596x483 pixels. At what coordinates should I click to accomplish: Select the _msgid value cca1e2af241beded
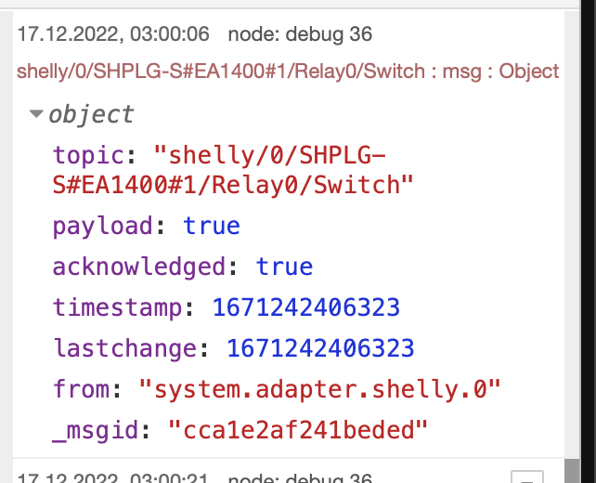point(298,430)
